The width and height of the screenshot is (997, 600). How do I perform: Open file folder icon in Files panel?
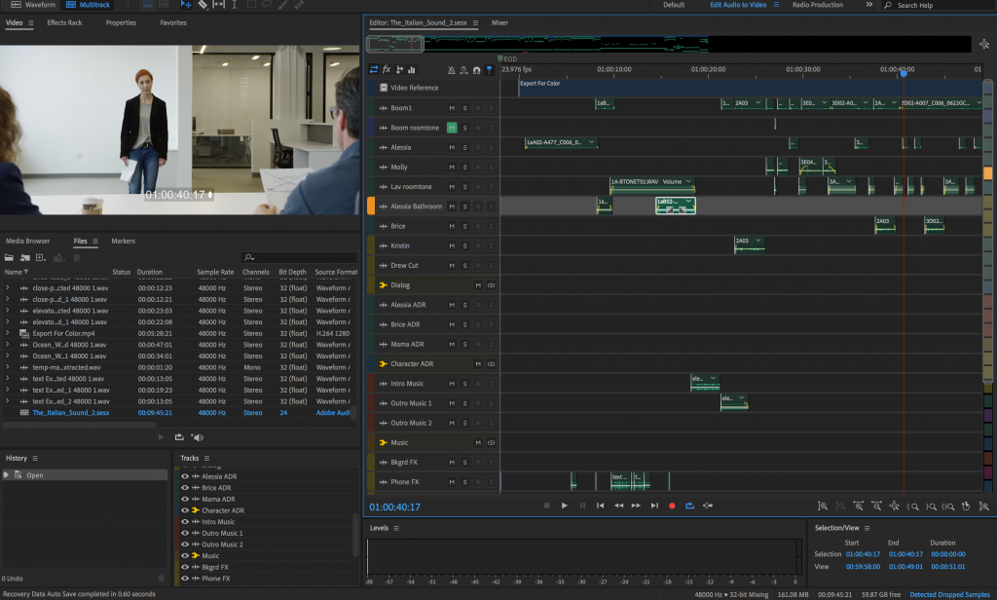coord(9,258)
